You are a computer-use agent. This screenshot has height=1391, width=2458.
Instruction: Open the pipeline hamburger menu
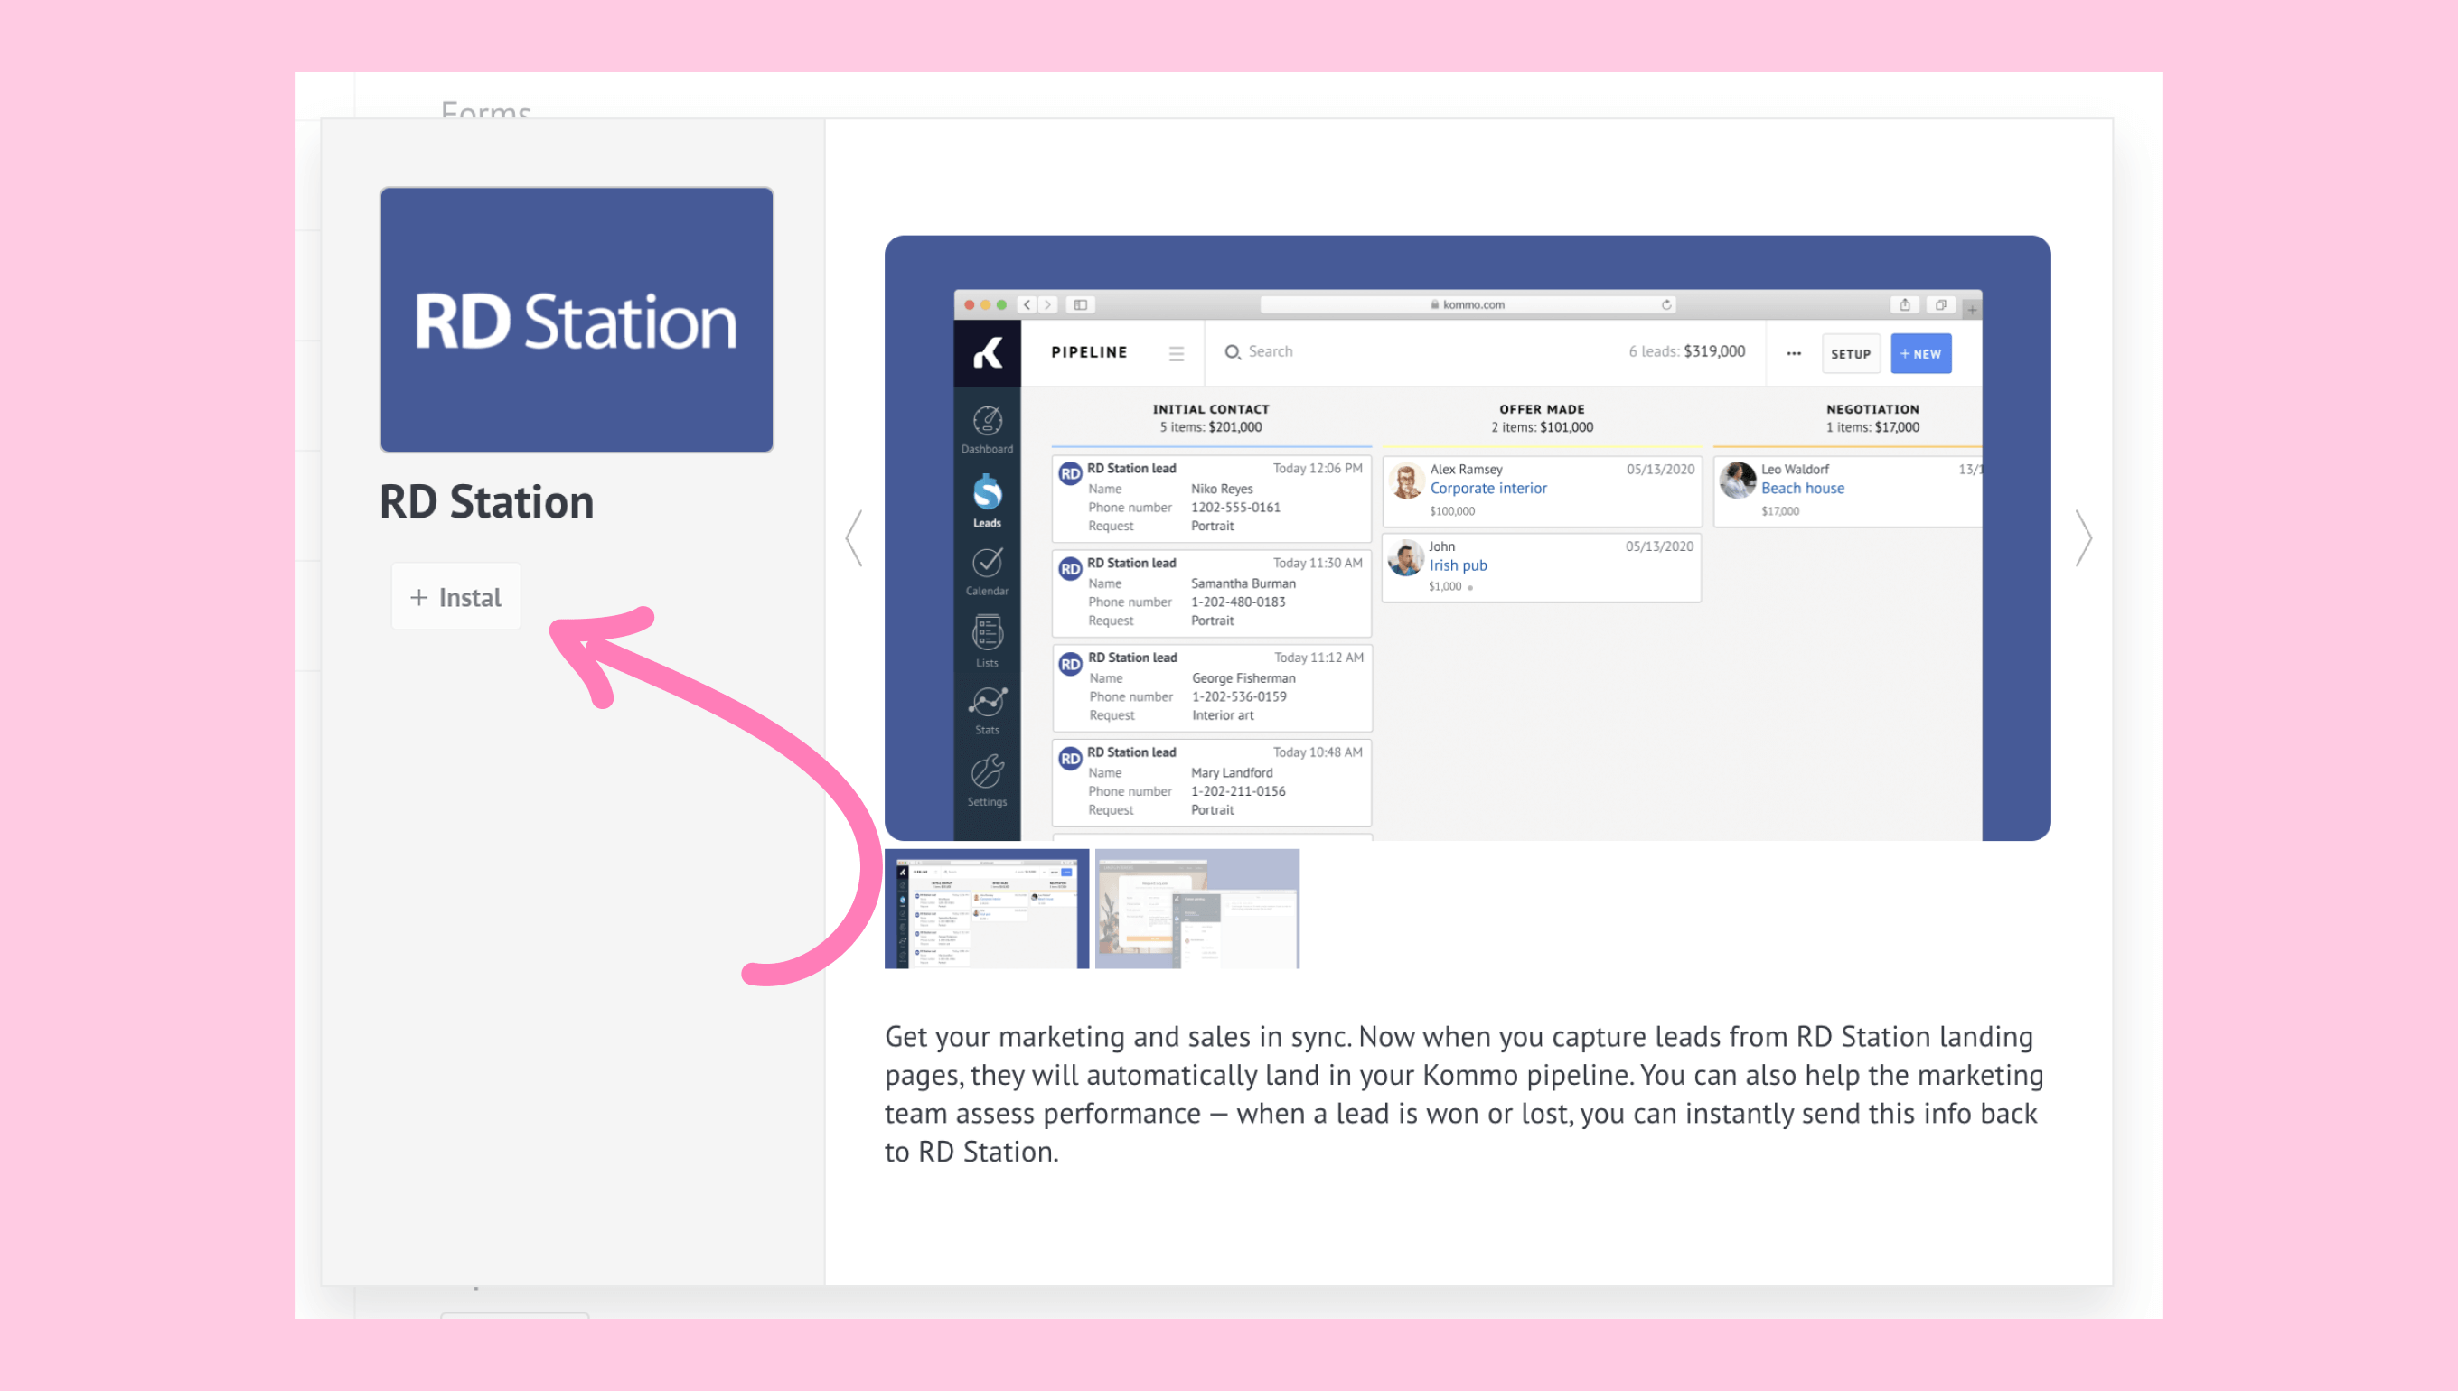(x=1177, y=353)
